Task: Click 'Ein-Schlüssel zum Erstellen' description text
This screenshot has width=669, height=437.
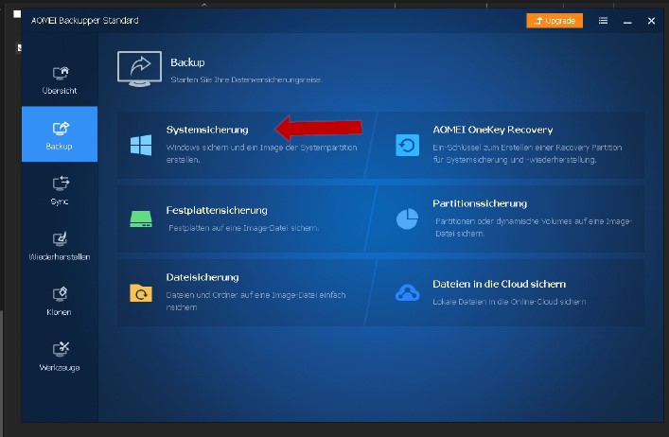Action: tap(527, 153)
